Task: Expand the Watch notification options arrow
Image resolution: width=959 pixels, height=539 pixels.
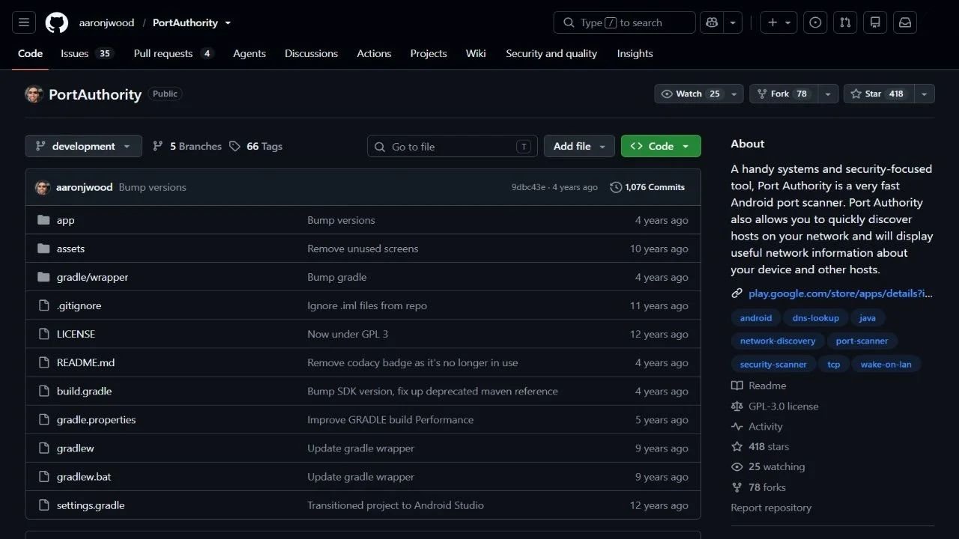Action: coord(733,94)
